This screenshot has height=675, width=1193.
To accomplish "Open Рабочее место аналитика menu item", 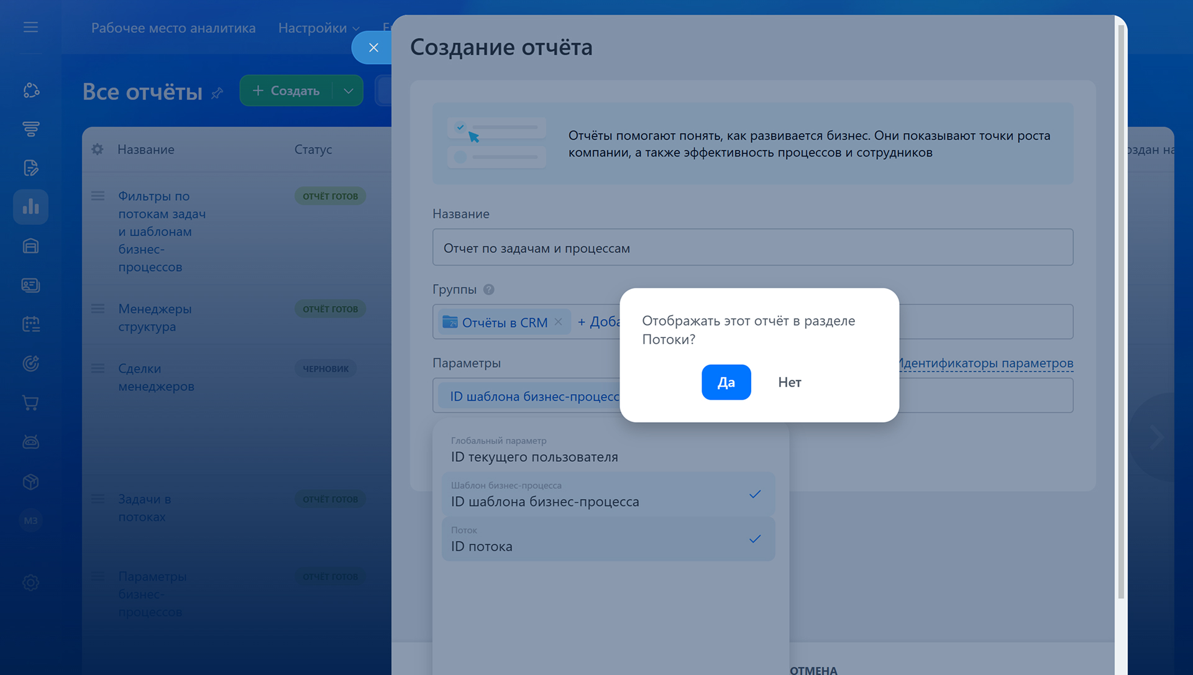I will 173,28.
